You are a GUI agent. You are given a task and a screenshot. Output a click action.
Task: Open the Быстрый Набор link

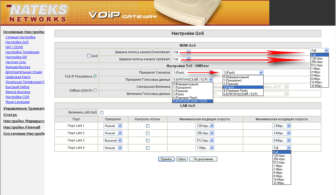(17, 87)
